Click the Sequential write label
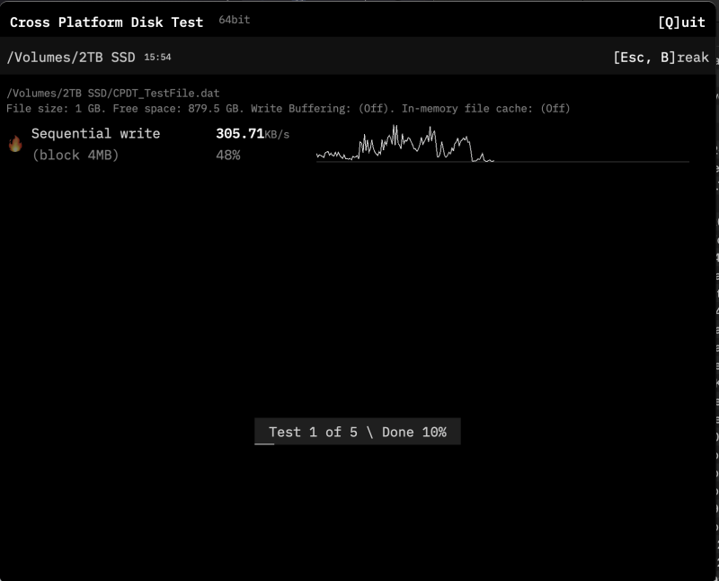 95,133
